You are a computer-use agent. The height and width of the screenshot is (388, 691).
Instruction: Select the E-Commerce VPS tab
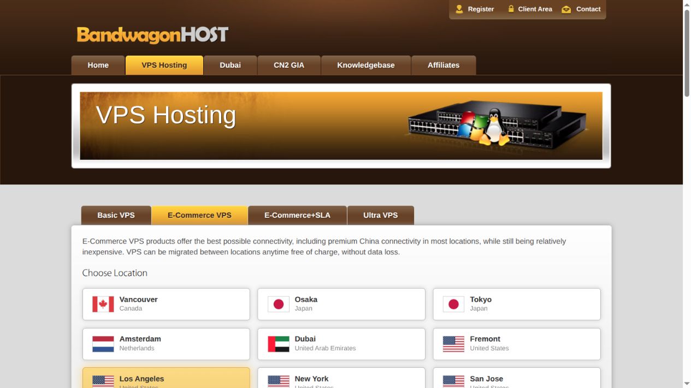tap(199, 215)
